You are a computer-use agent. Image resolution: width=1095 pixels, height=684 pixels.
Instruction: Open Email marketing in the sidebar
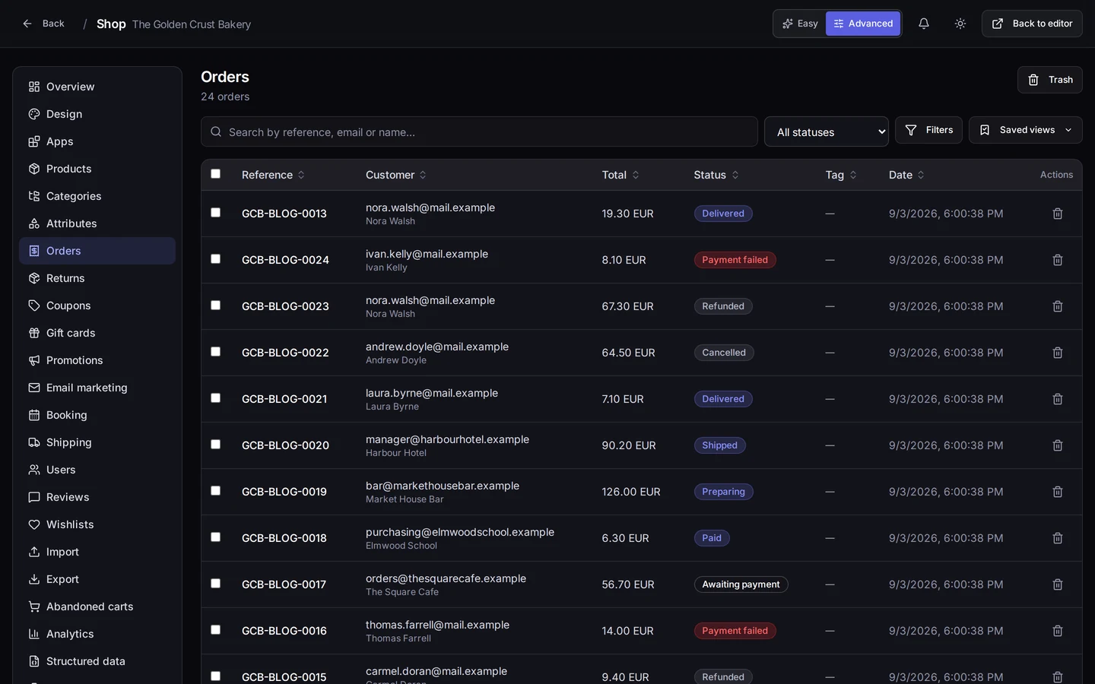[x=97, y=388]
